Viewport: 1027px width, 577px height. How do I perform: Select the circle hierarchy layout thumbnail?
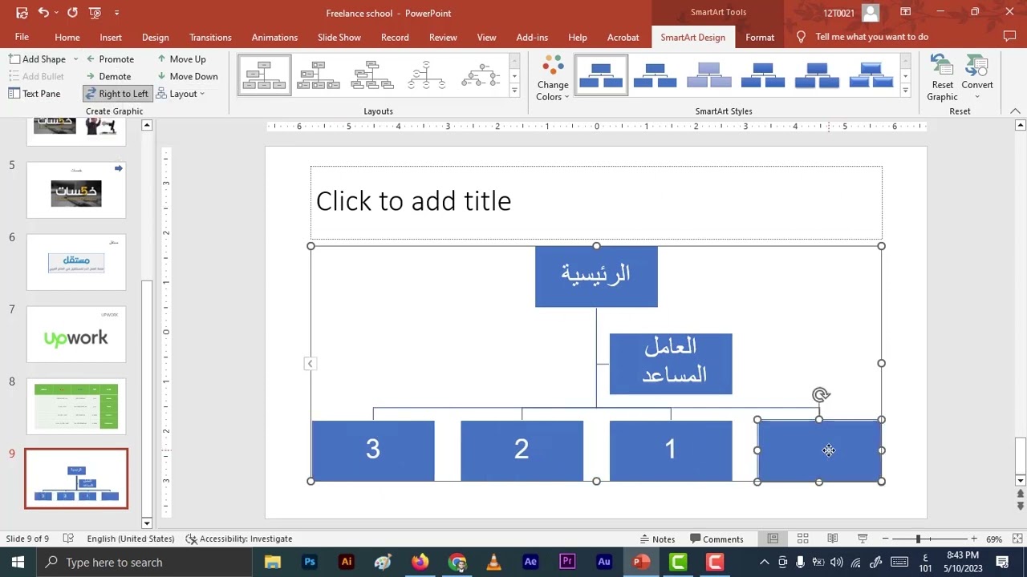point(426,75)
